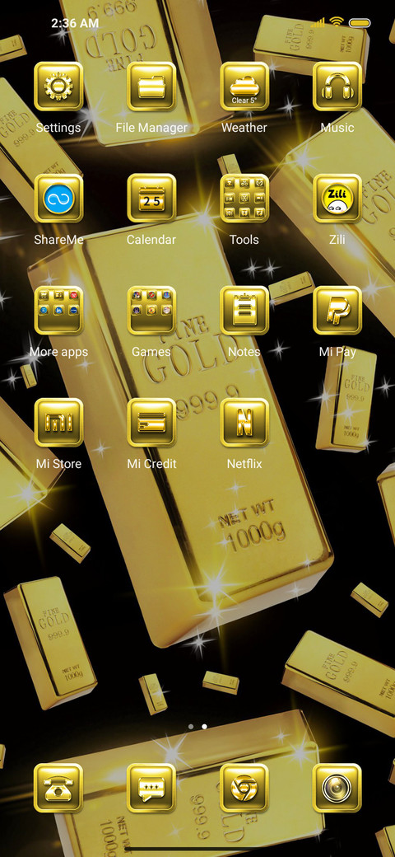Image resolution: width=395 pixels, height=857 pixels.
Task: Tap the cellular signal bars icon
Action: pyautogui.click(x=318, y=22)
